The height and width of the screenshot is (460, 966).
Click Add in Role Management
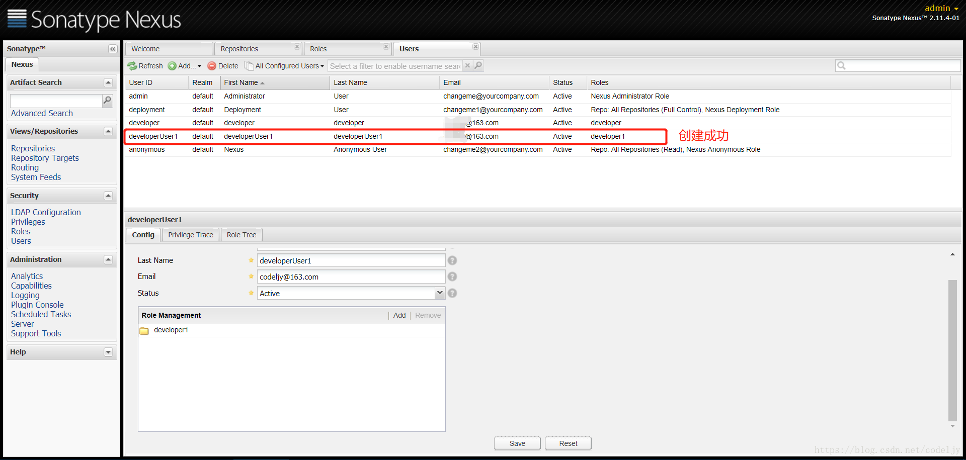(x=399, y=315)
